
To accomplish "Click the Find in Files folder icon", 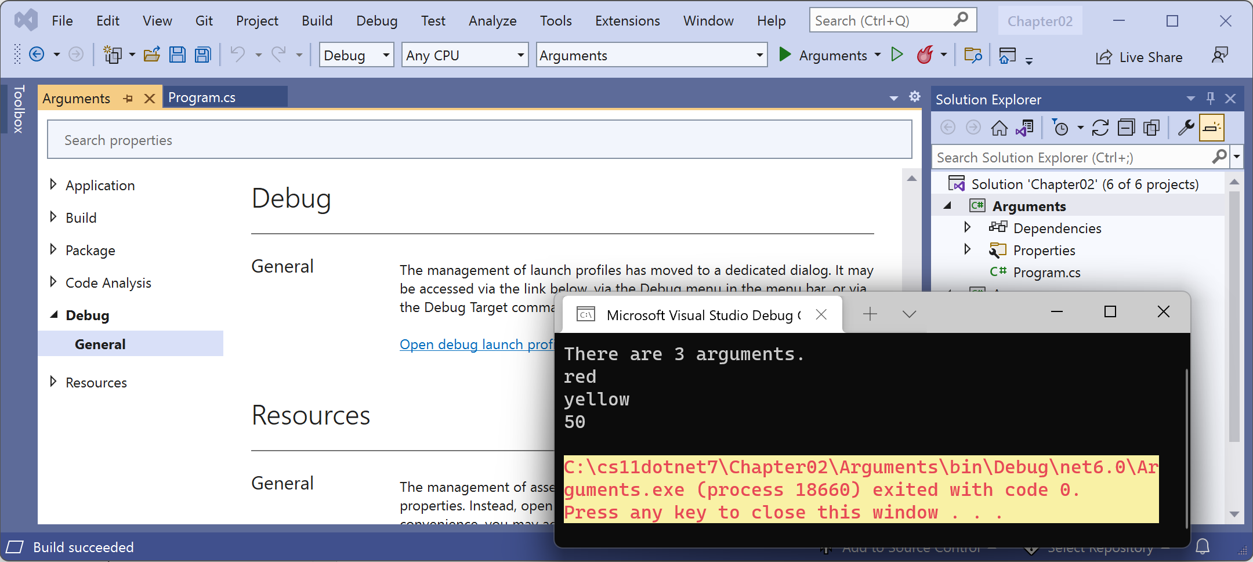I will tap(973, 55).
